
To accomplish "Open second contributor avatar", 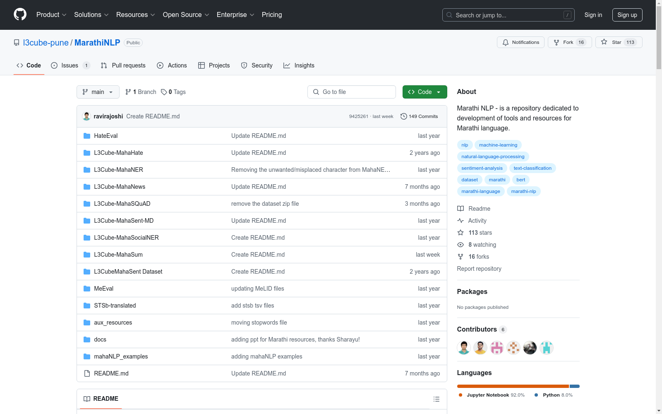I will click(480, 348).
